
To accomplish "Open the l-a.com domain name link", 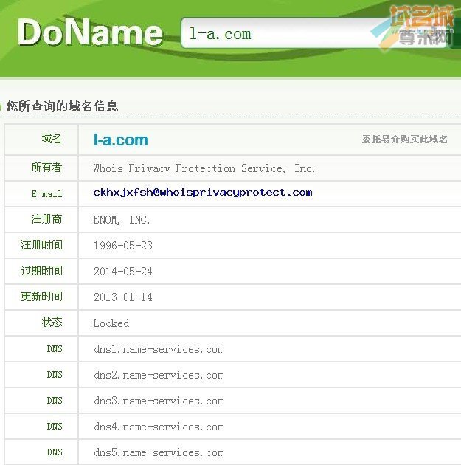I will (120, 139).
